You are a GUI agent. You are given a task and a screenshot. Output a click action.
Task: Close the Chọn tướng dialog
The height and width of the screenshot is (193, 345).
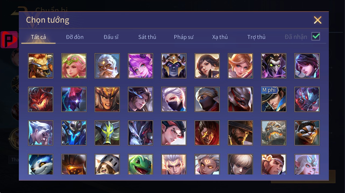(318, 20)
